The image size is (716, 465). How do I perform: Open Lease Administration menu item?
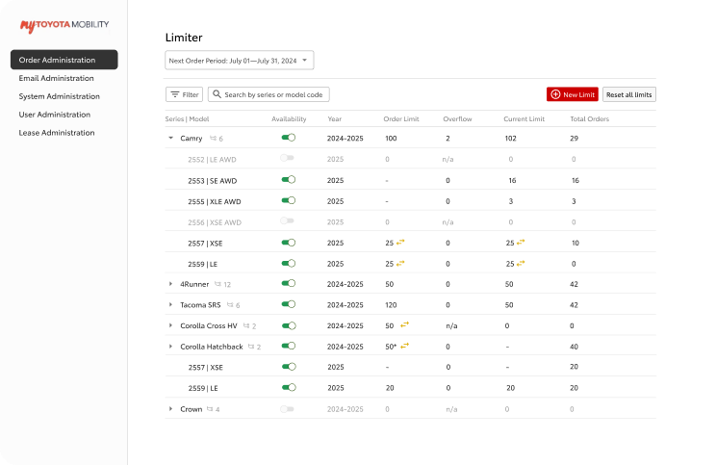57,133
